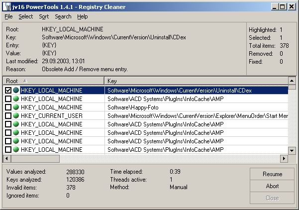Click the greyed-out Close button
Viewport: 299px width, 210px height.
(x=272, y=198)
